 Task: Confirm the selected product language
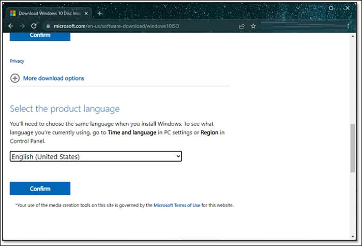[40, 189]
